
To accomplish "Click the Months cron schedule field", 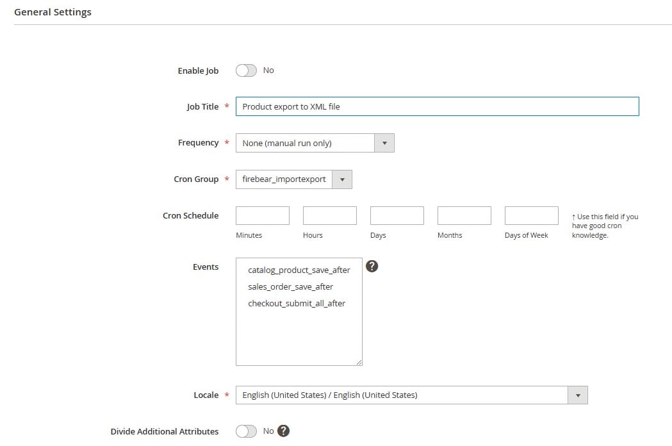I will pos(464,215).
